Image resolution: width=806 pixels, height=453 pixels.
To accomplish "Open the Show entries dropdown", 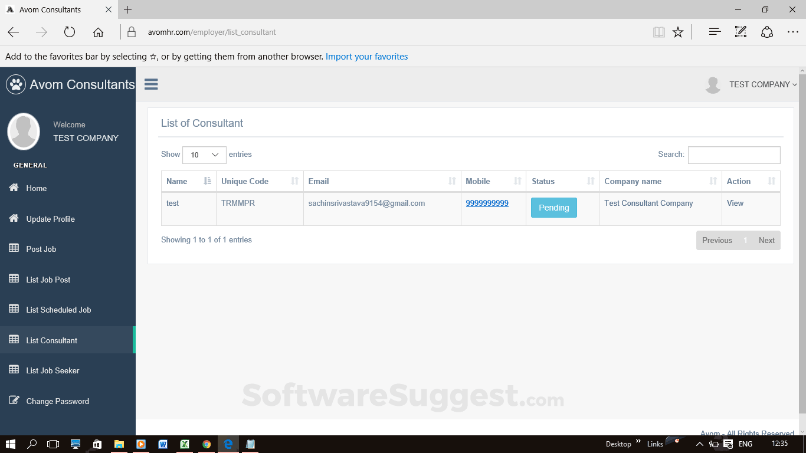I will (x=204, y=155).
